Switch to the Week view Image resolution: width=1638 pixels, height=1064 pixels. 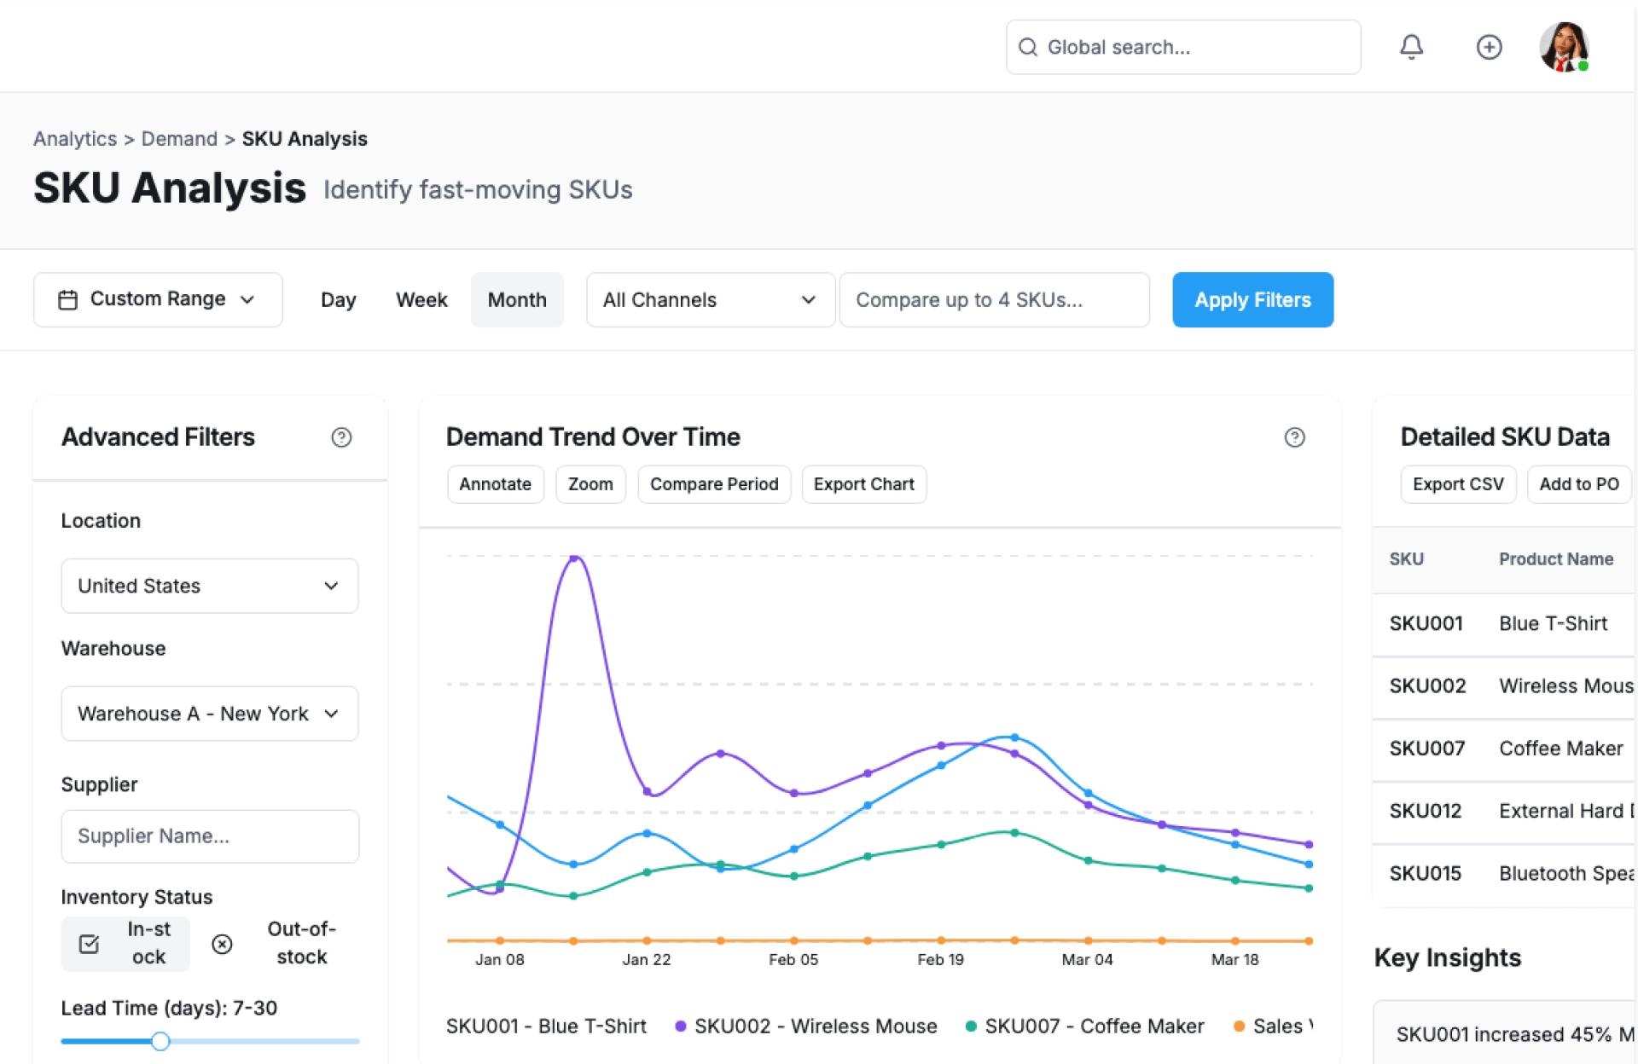(x=421, y=300)
